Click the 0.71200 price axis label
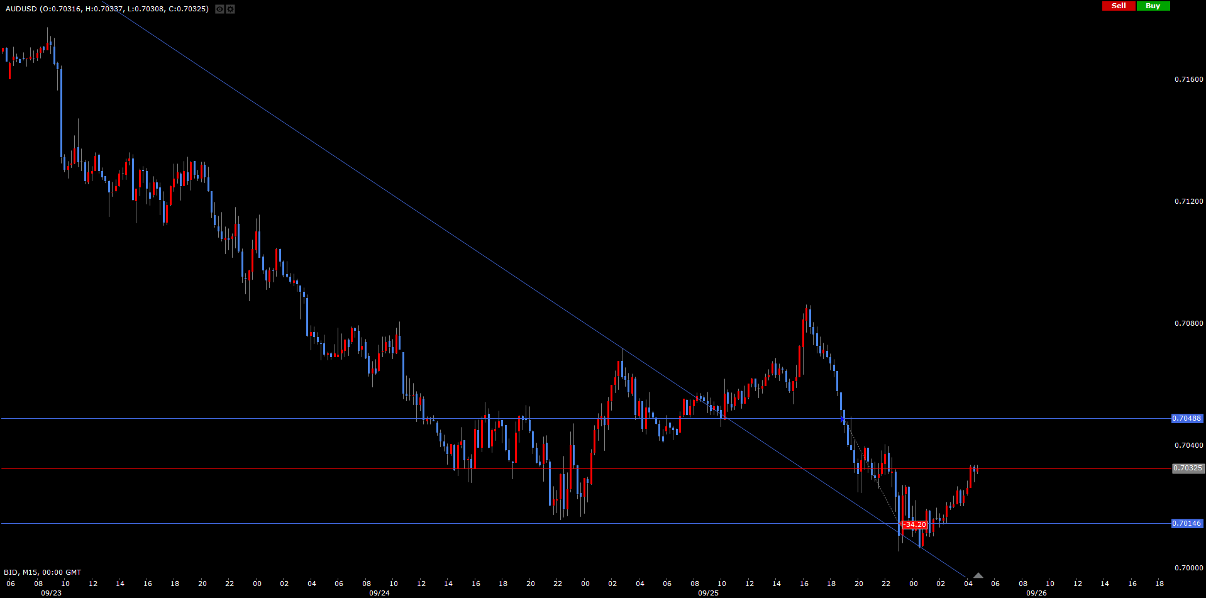Screen dimensions: 1206x598 pos(1188,201)
